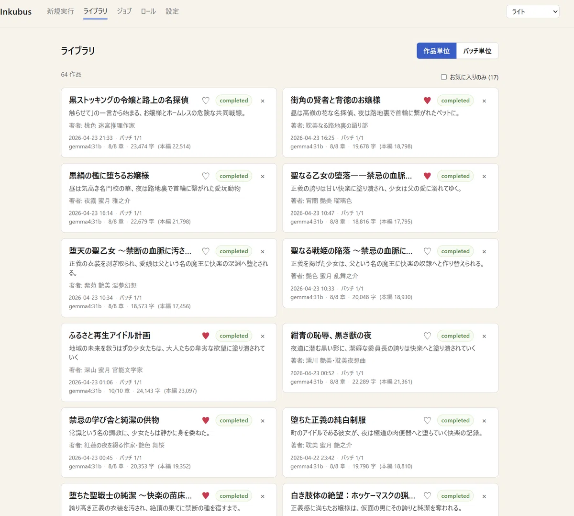Viewport: 574px width, 516px height.
Task: Click completed badge on 黒絹の檻に堕ちるお嬢様
Action: pos(234,176)
